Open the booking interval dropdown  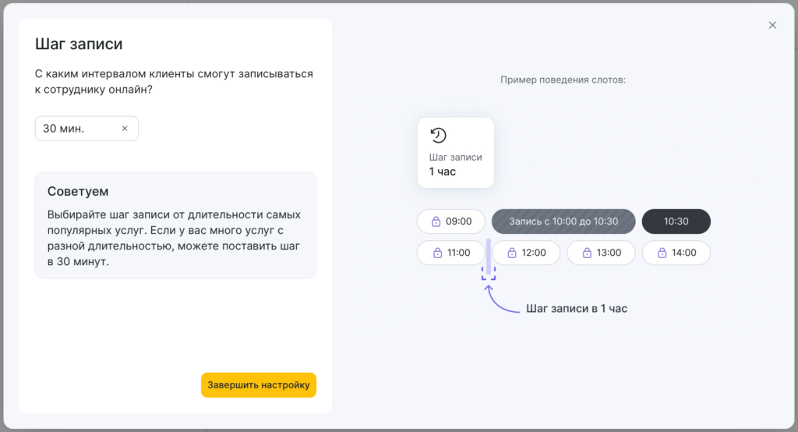pos(78,129)
